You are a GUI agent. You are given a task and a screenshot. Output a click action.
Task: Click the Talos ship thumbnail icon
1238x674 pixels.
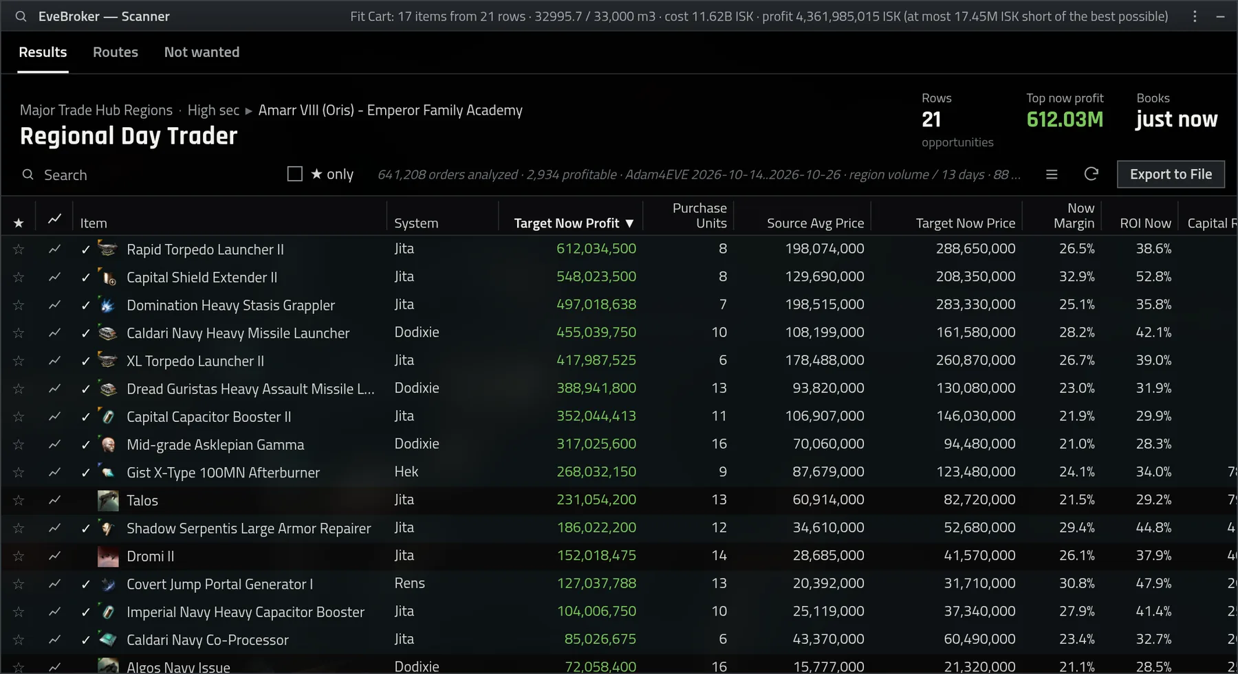pos(108,500)
